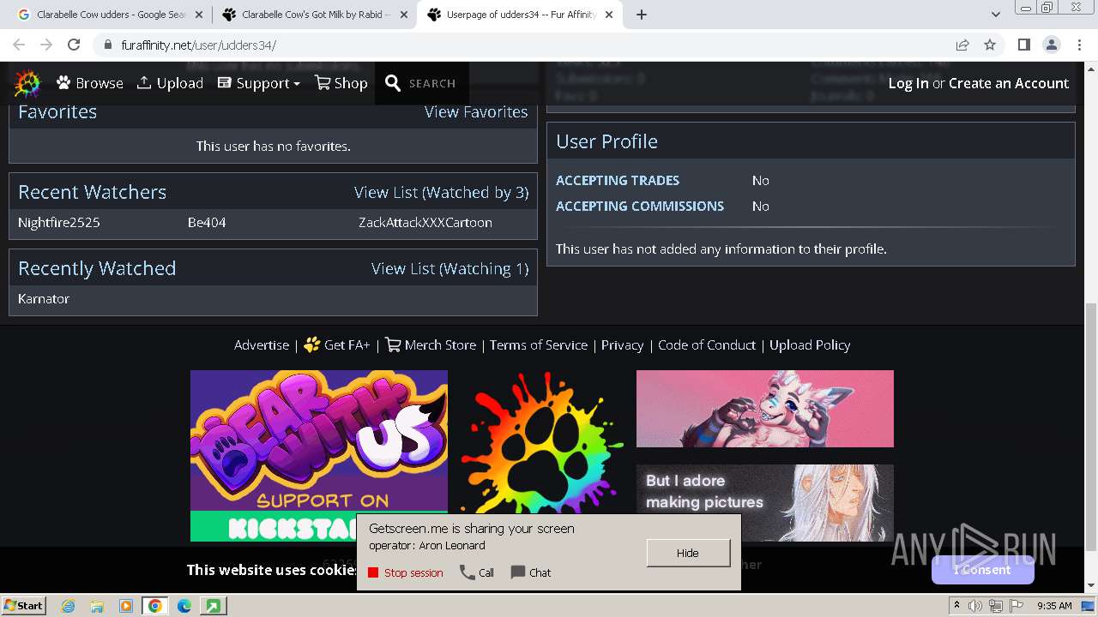
Task: Close the Clarabelle Cow's Got Milk tab
Action: point(404,15)
